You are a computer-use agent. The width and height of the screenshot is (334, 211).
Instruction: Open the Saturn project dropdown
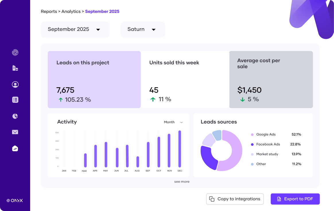[143, 29]
